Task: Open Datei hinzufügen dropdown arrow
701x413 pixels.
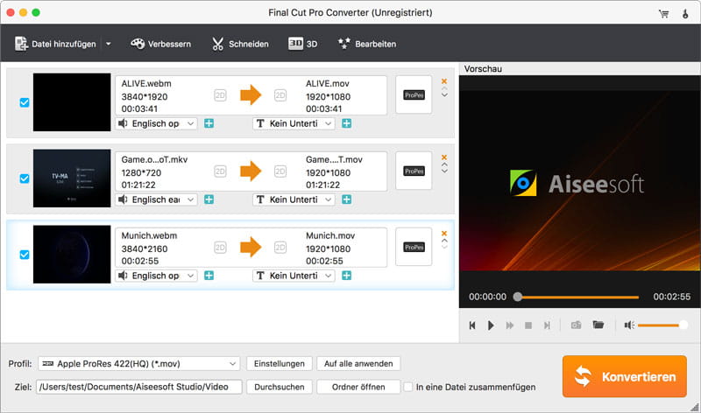Action: 108,44
